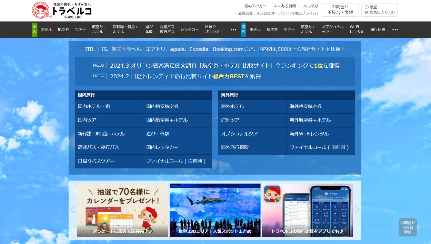Open the aquarium popular spots banner

[x=215, y=210]
